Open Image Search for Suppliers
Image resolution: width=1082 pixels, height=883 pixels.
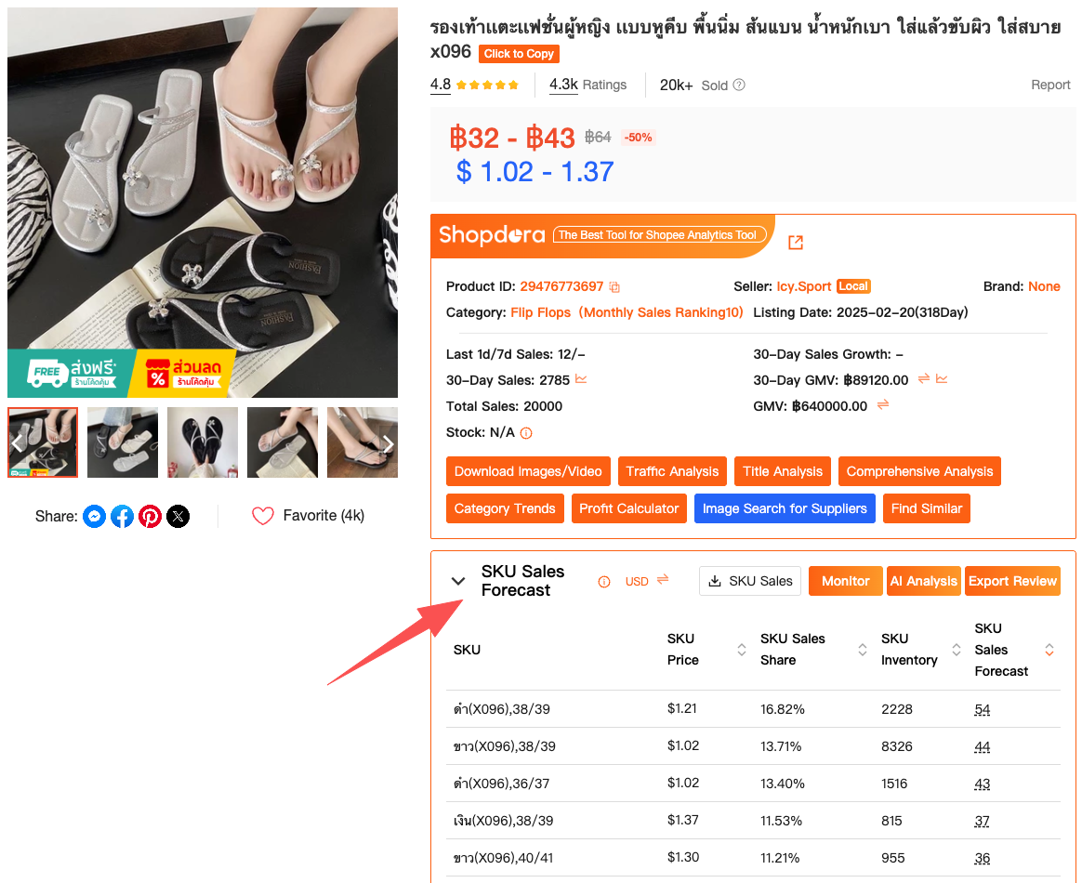pyautogui.click(x=785, y=508)
